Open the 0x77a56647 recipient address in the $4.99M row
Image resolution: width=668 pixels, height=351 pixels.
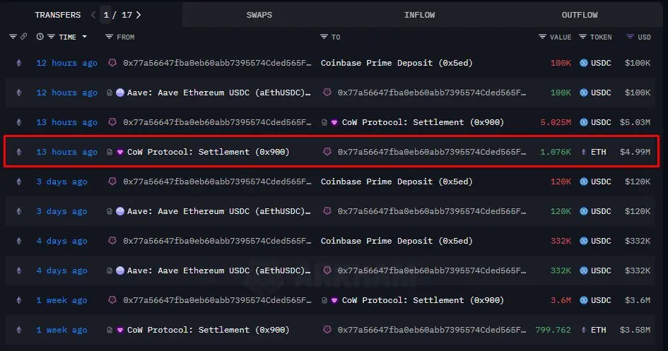click(x=432, y=152)
